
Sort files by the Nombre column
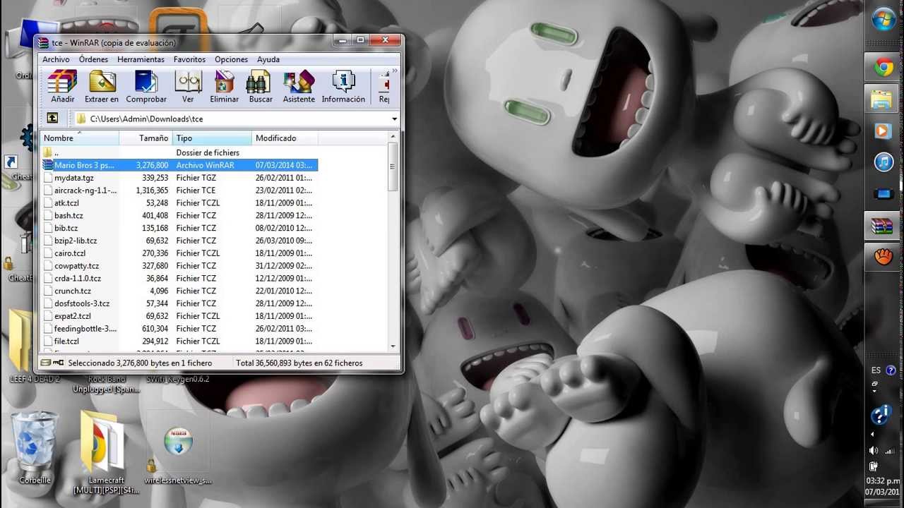click(x=80, y=138)
